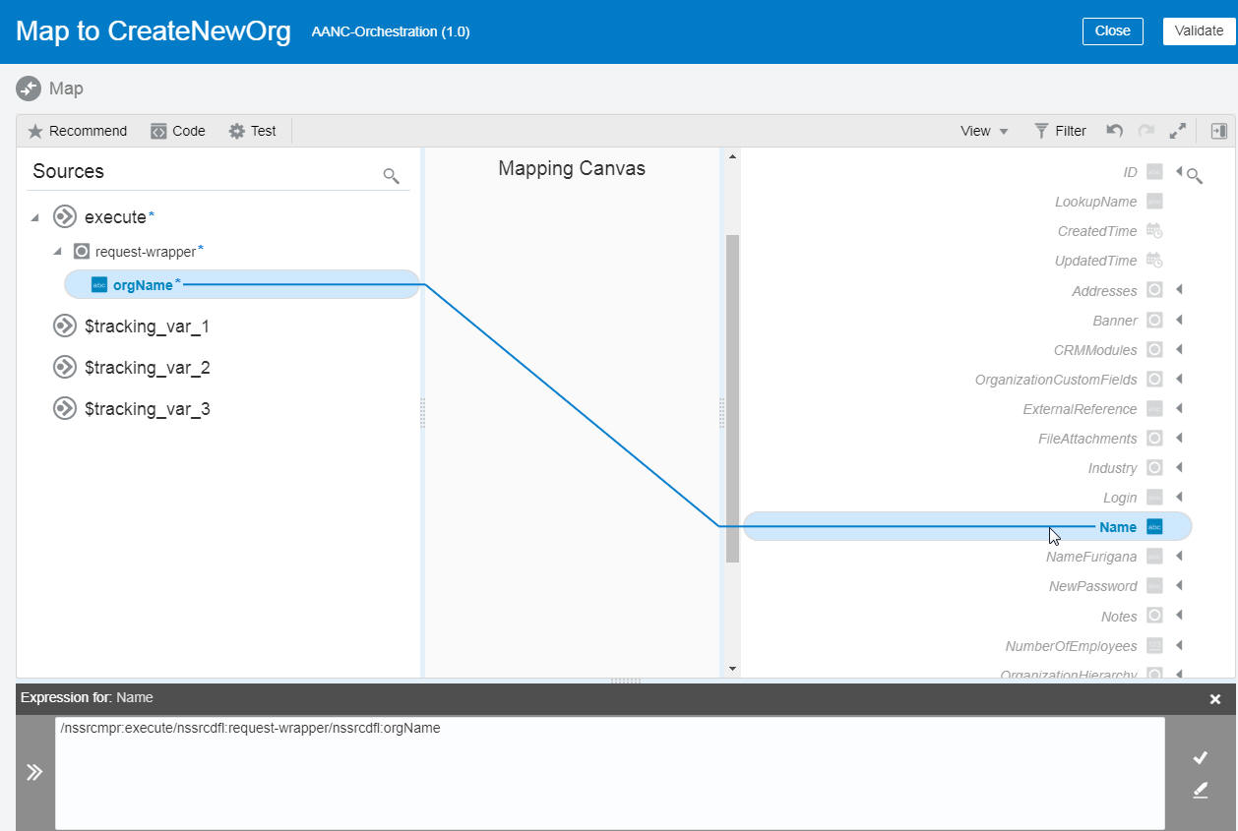The height and width of the screenshot is (831, 1238).
Task: Collapse the execute tree node
Action: 34,216
